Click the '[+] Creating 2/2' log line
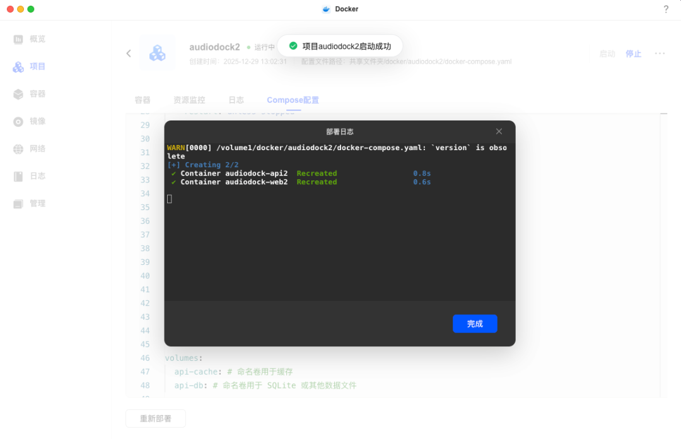This screenshot has width=681, height=439. click(x=203, y=165)
